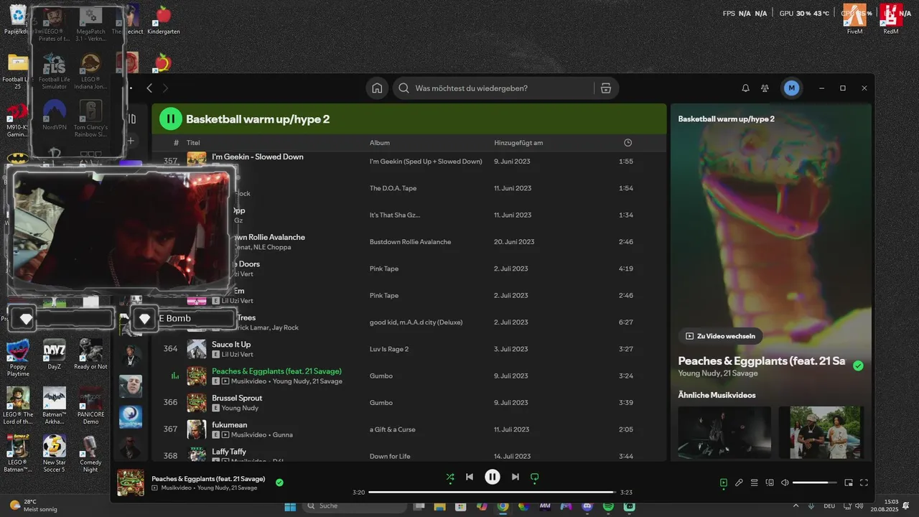Open the miniplayer icon

pos(849,483)
